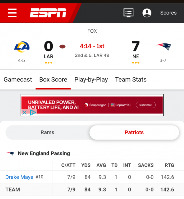Open Drake Maye's player page
Screen dimensions: 184x199
click(19, 177)
